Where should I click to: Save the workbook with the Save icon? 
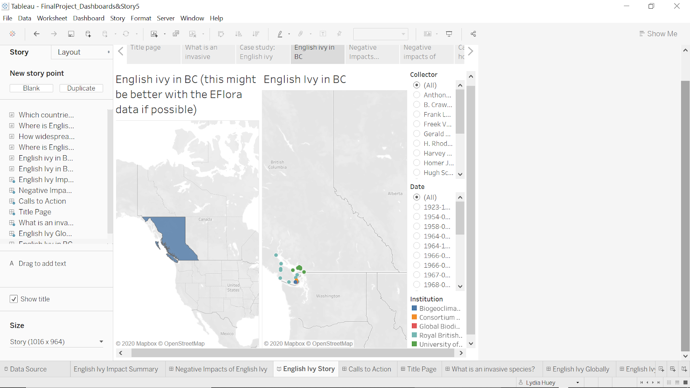tap(71, 34)
